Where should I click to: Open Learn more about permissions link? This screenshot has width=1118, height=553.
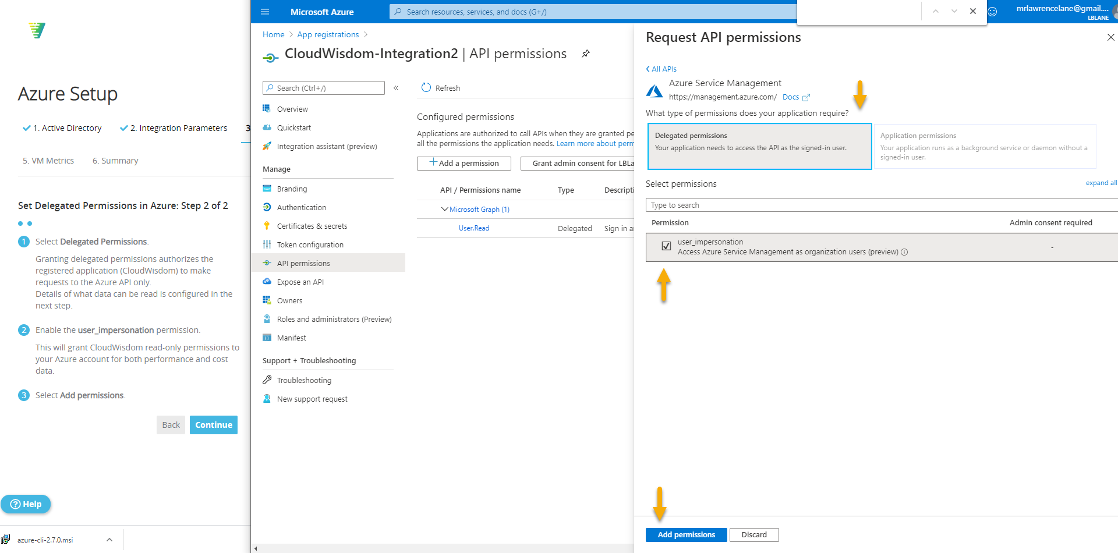click(x=595, y=144)
